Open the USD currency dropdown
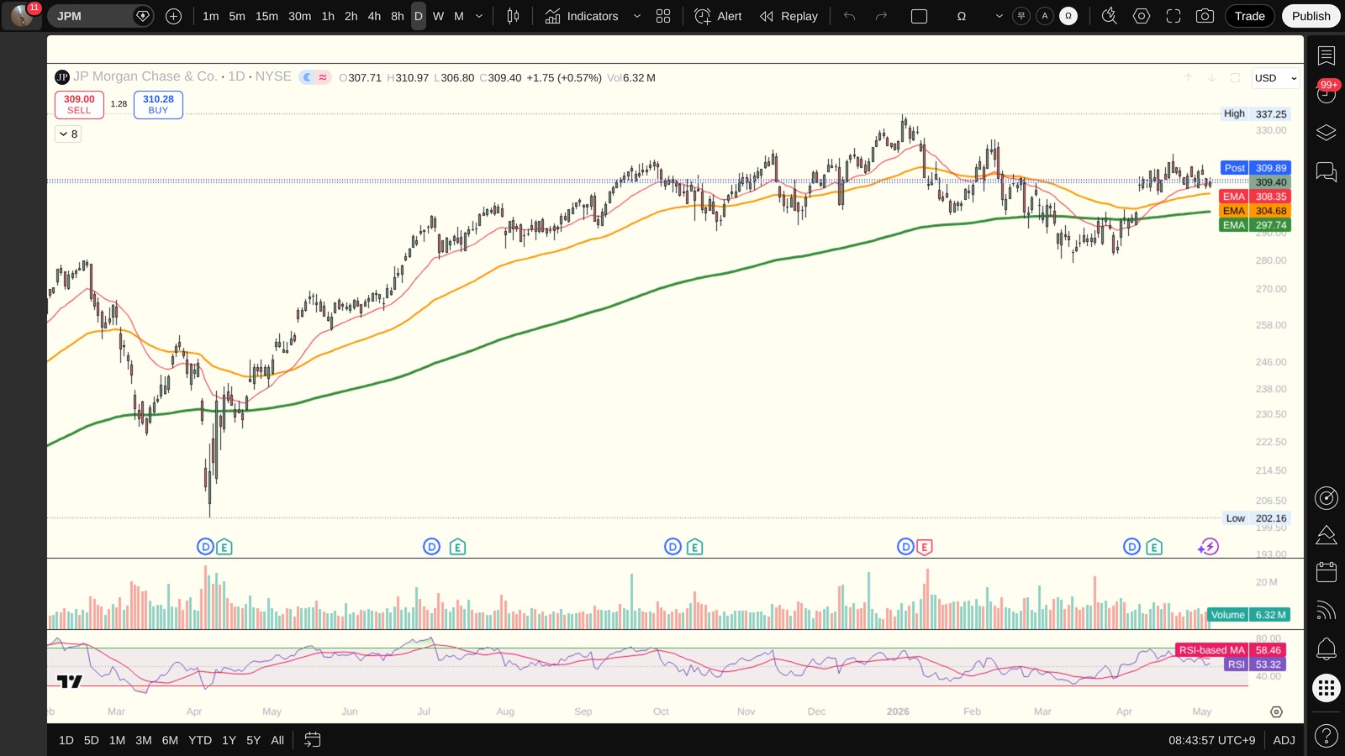Image resolution: width=1345 pixels, height=756 pixels. [1275, 78]
